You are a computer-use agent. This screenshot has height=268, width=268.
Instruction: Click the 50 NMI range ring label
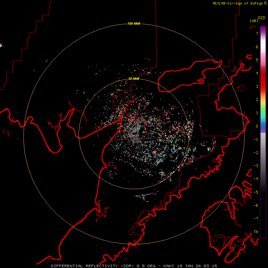point(134,79)
